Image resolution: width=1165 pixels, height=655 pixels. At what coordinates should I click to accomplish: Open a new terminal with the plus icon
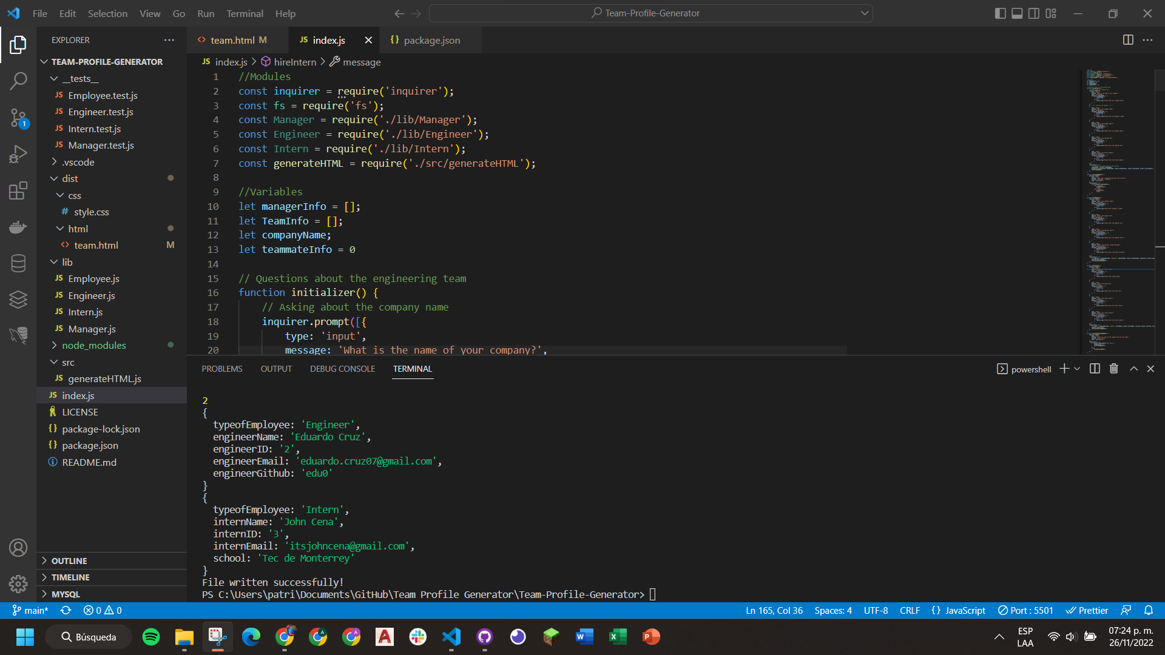(1064, 368)
